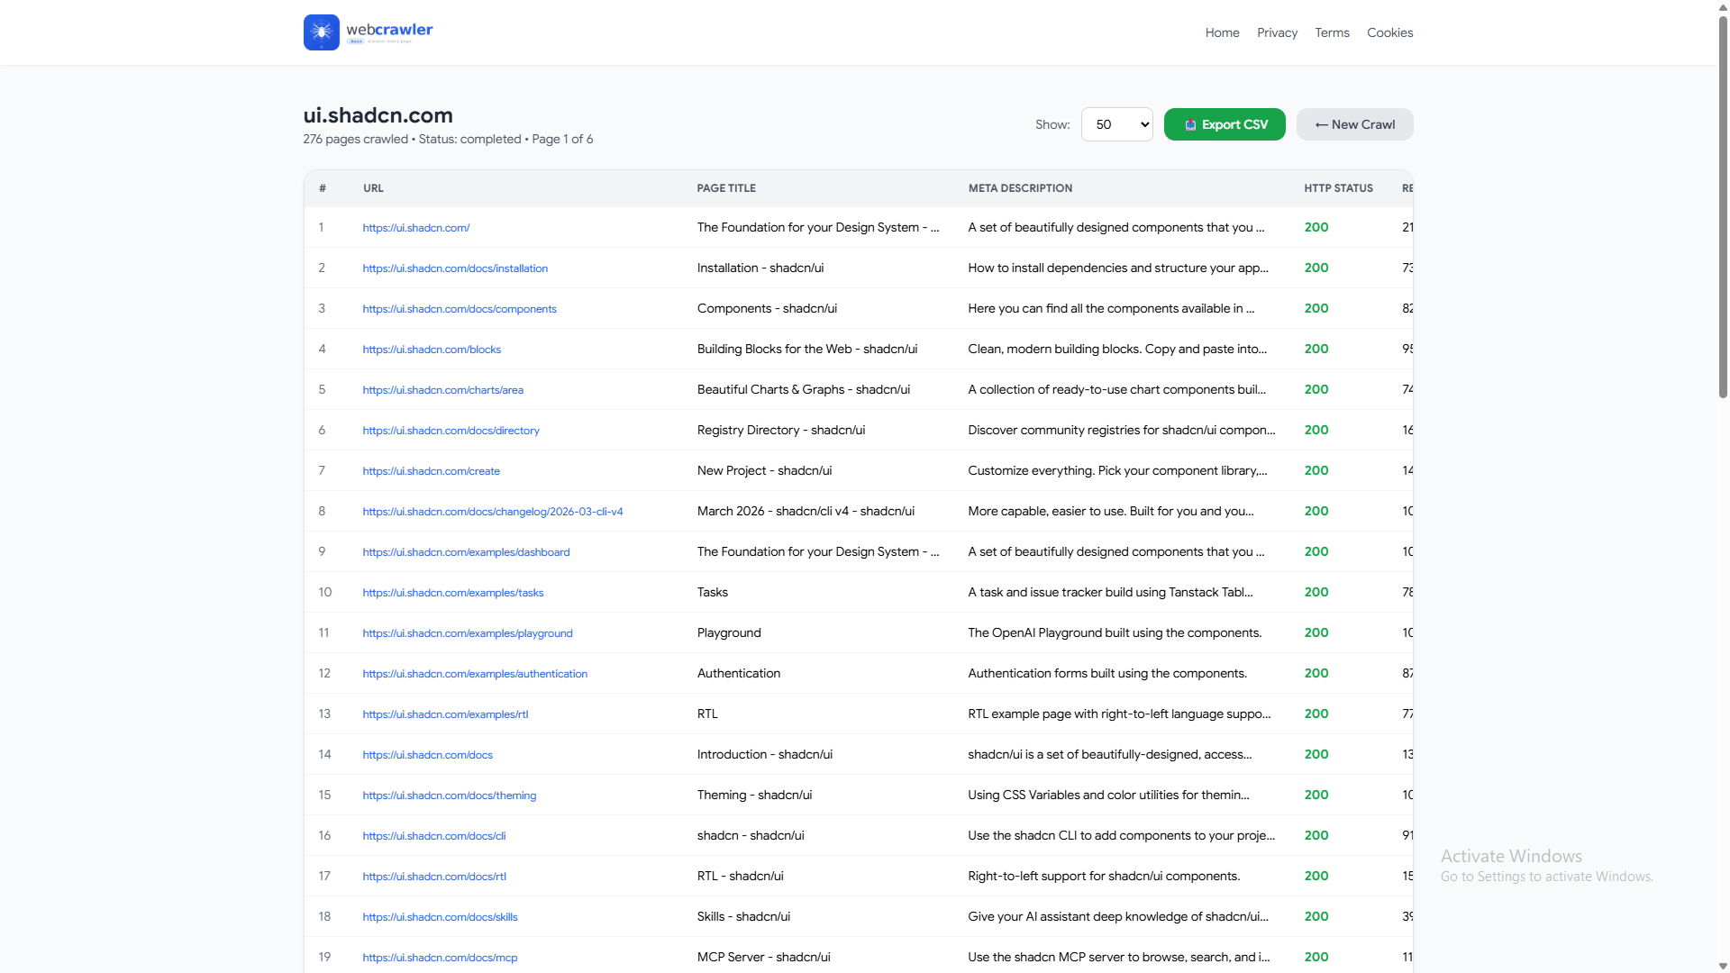Open the Cookies page
The width and height of the screenshot is (1730, 973).
pyautogui.click(x=1389, y=32)
